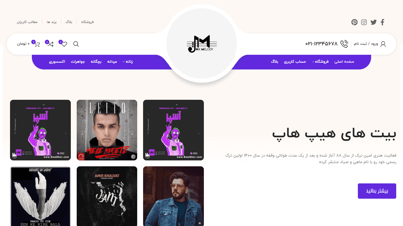
Task: Open the wishlist heart icon
Action: coord(64,44)
